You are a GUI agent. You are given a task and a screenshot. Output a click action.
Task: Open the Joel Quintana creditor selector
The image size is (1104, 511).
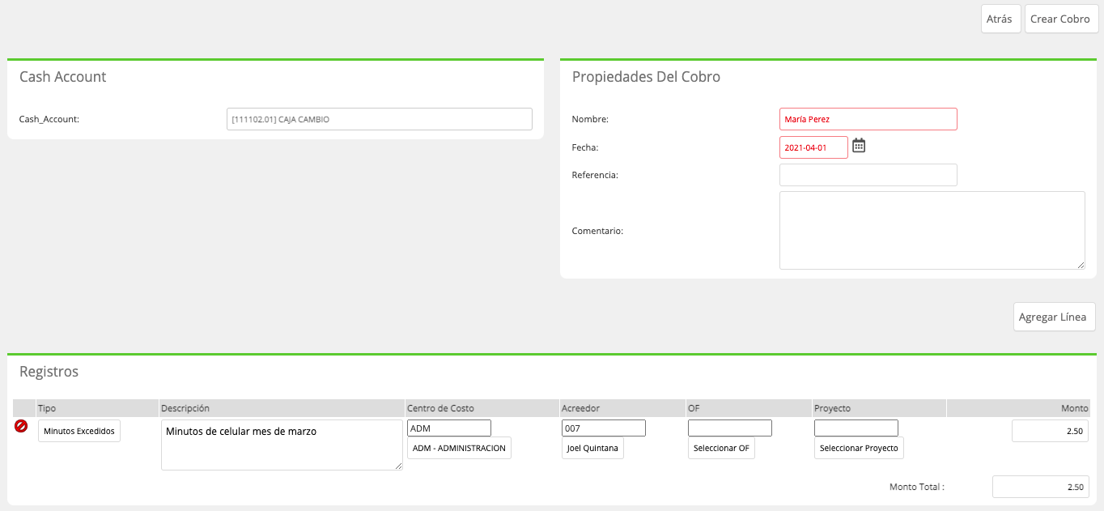coord(592,448)
